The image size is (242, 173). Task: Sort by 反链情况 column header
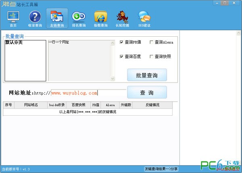(x=152, y=105)
